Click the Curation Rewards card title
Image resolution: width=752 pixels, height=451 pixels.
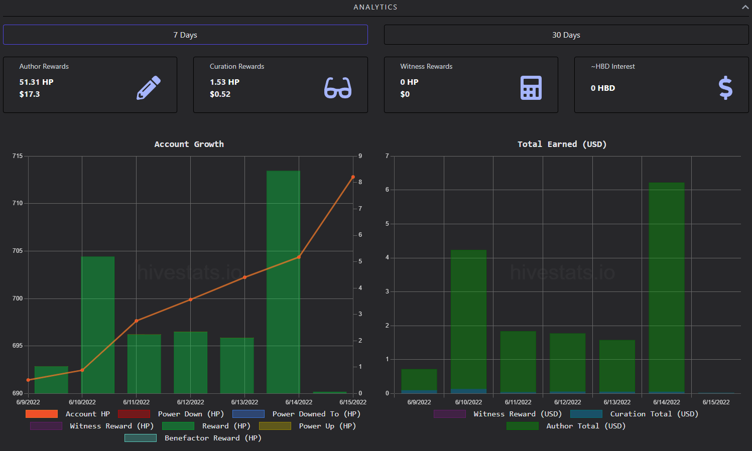pyautogui.click(x=237, y=66)
